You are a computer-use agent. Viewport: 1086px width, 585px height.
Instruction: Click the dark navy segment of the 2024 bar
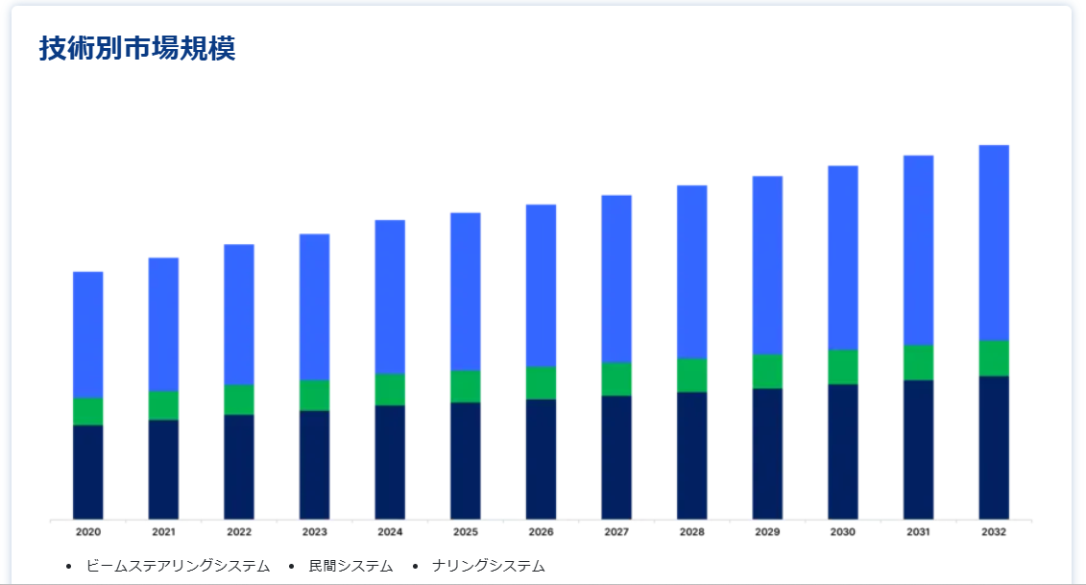[390, 461]
